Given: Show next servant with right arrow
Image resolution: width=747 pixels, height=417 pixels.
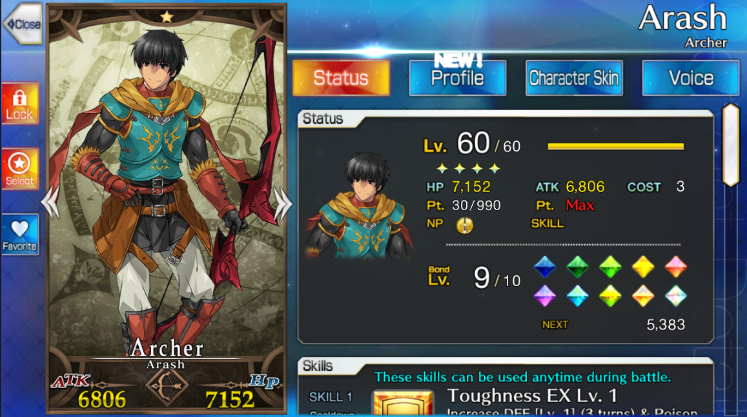Looking at the screenshot, I should click(283, 204).
